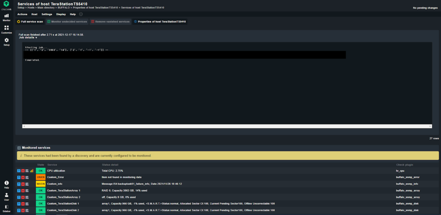Viewport: 441px width, 215px height.
Task: Disable the Custom_info service
Action: tap(23, 184)
